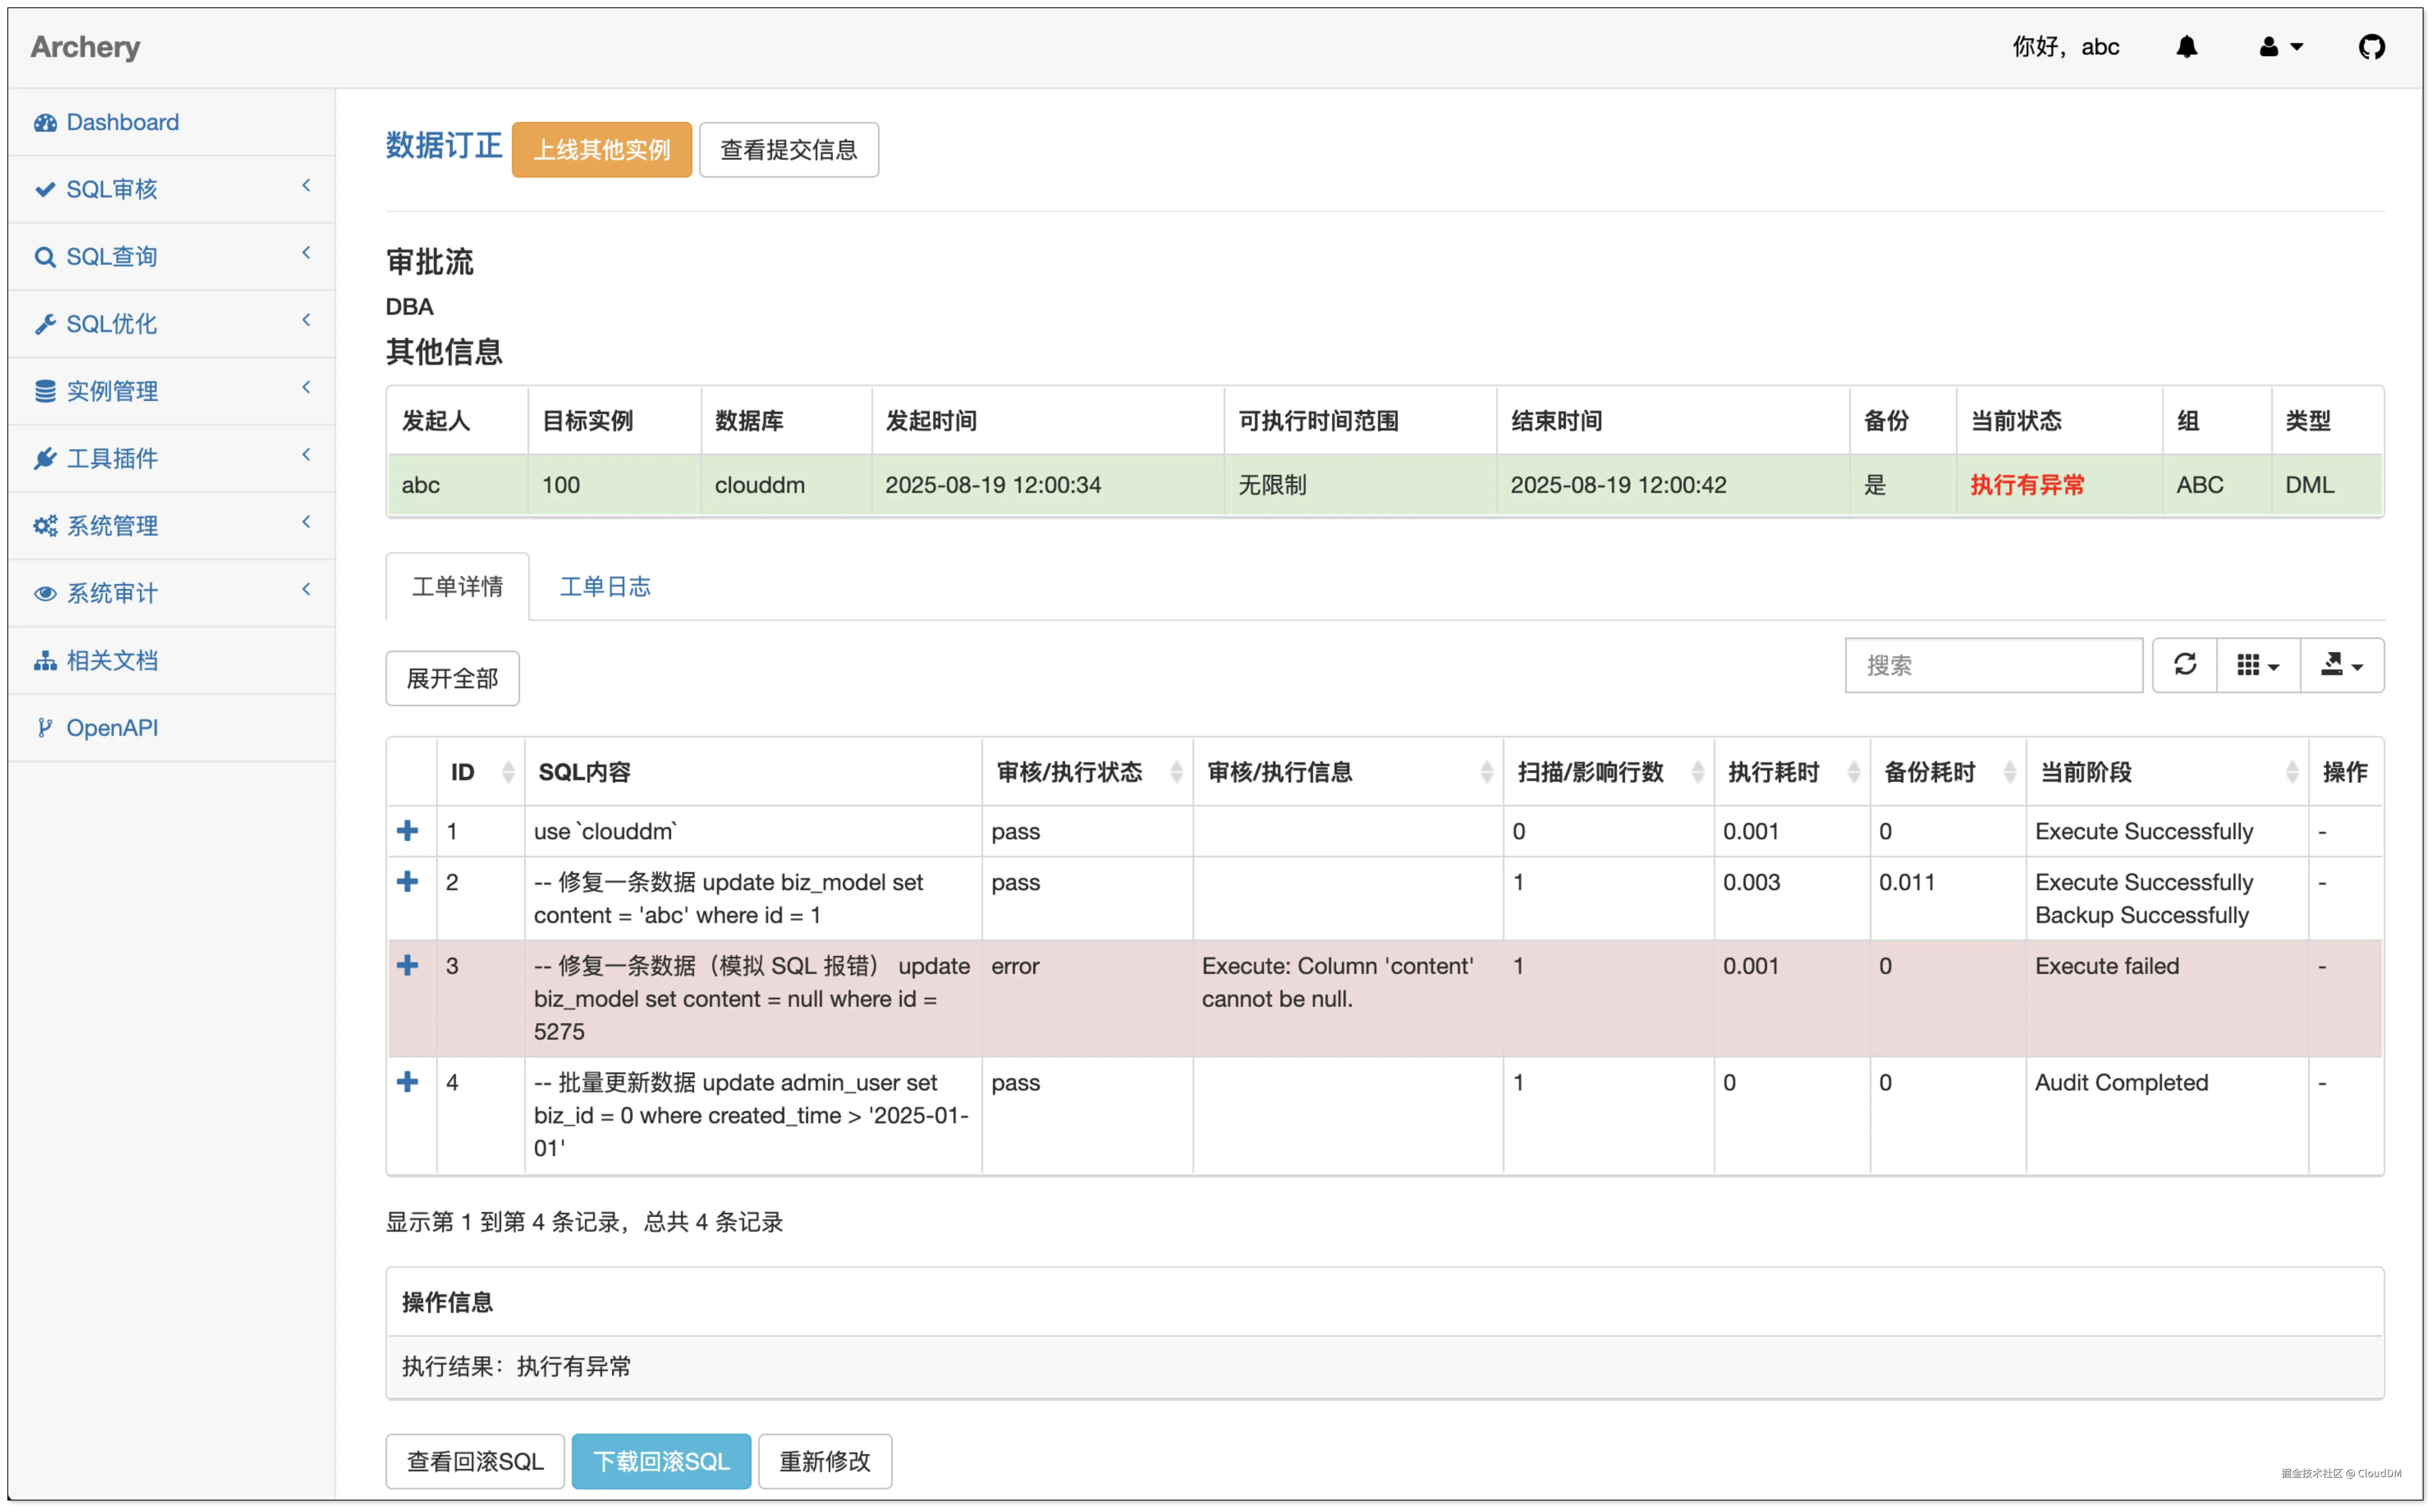Image resolution: width=2435 pixels, height=1512 pixels.
Task: Click the 下载回滚SQL button
Action: pos(661,1461)
